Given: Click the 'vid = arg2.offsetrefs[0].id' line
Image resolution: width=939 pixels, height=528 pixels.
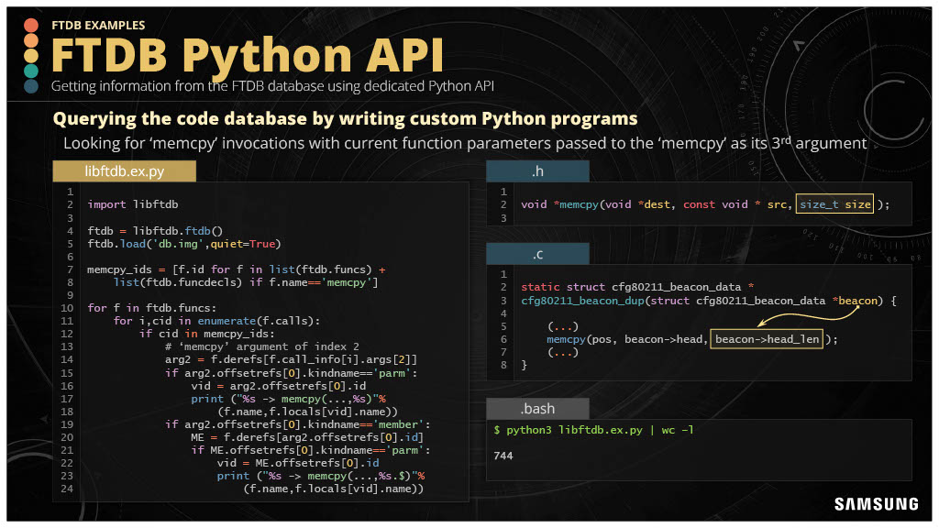Looking at the screenshot, I should (x=279, y=386).
